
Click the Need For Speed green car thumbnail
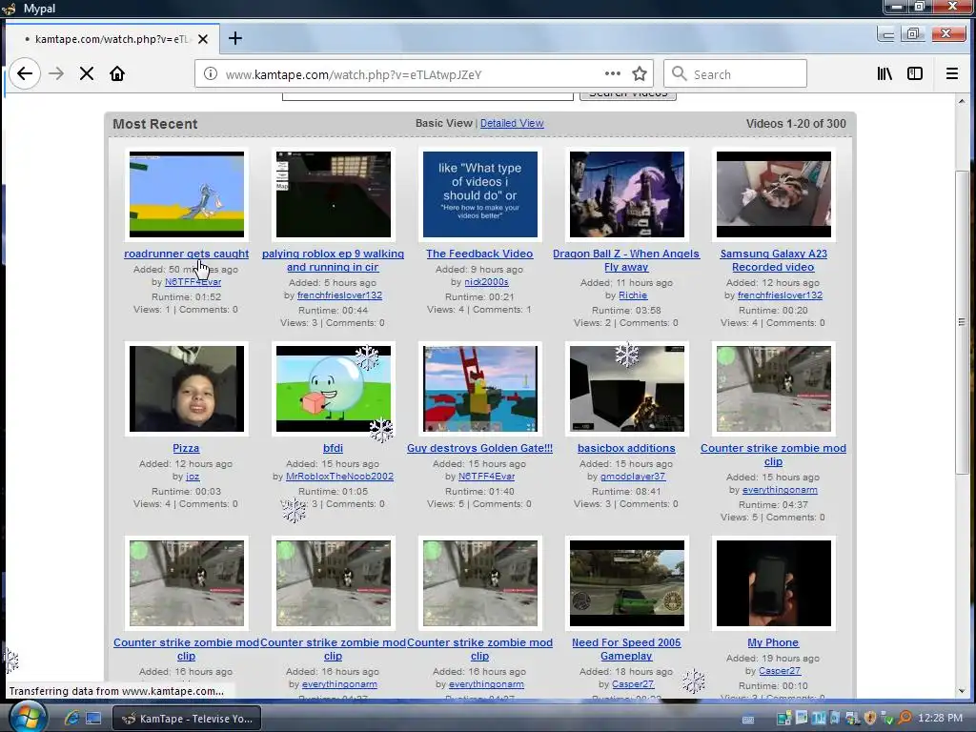(627, 583)
